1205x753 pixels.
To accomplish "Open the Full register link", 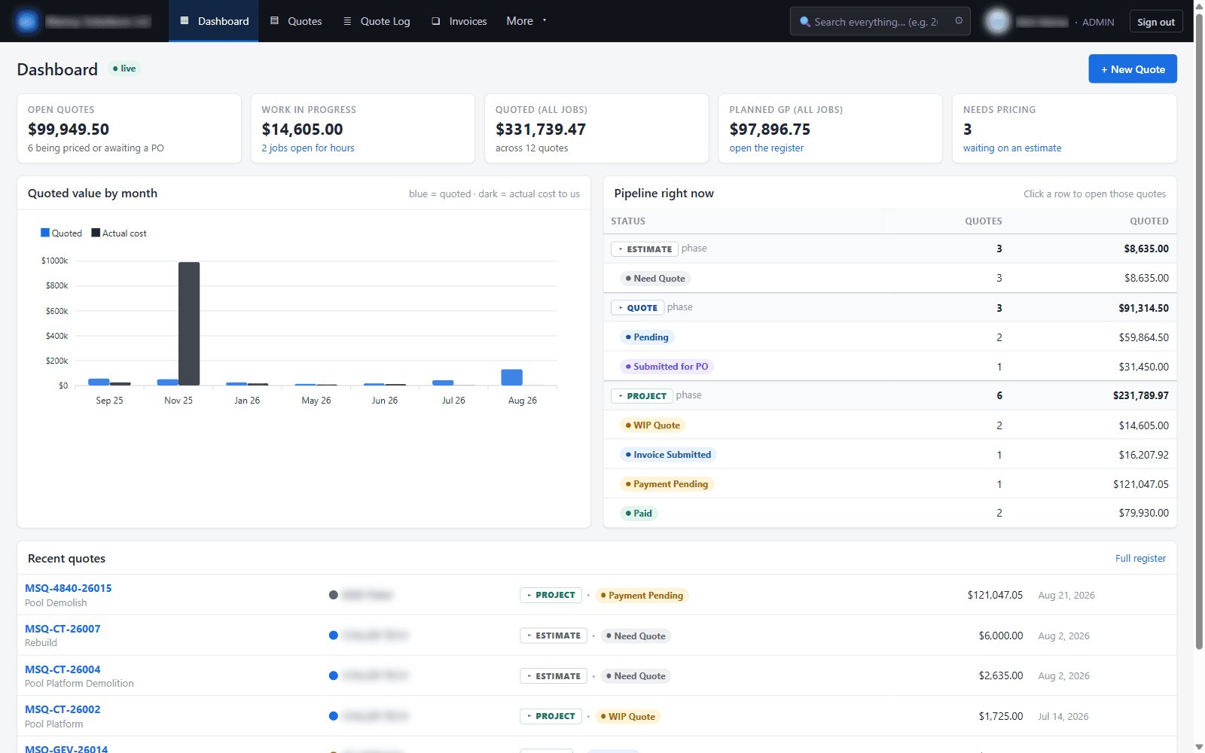I will [1140, 559].
